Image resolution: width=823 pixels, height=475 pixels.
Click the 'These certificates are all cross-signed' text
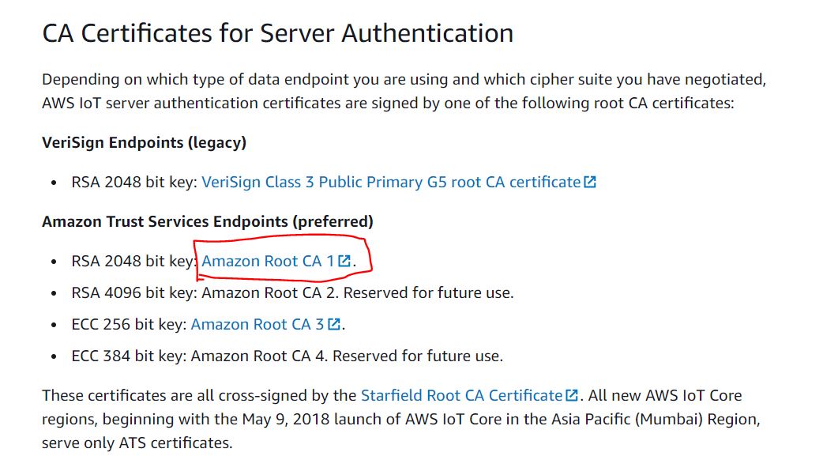(x=199, y=395)
